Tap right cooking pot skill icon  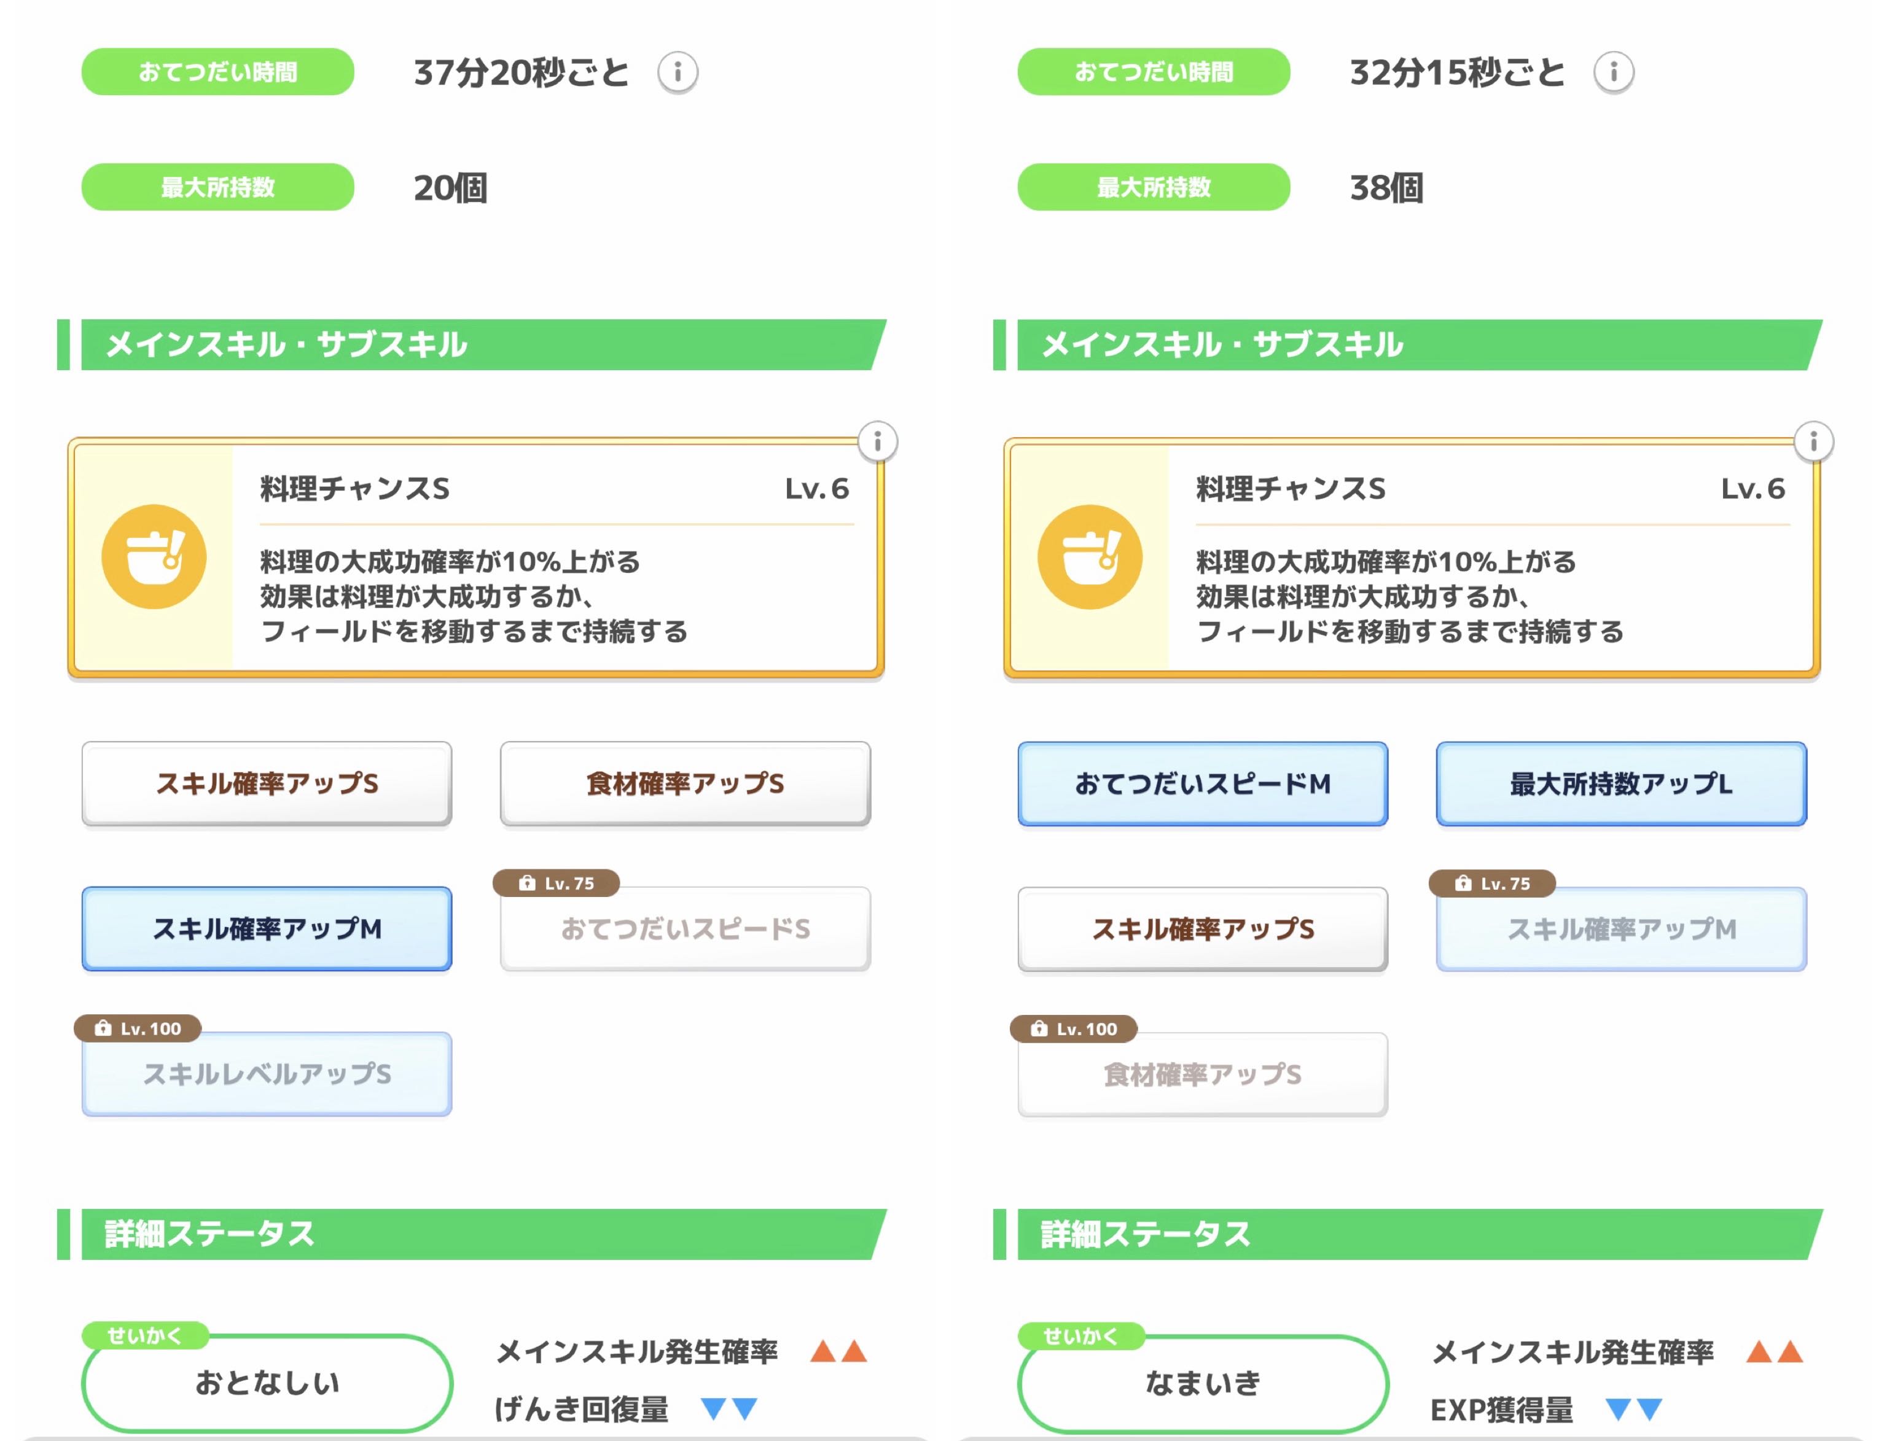point(1090,557)
